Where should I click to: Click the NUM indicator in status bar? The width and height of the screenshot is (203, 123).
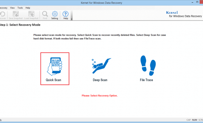(195, 120)
